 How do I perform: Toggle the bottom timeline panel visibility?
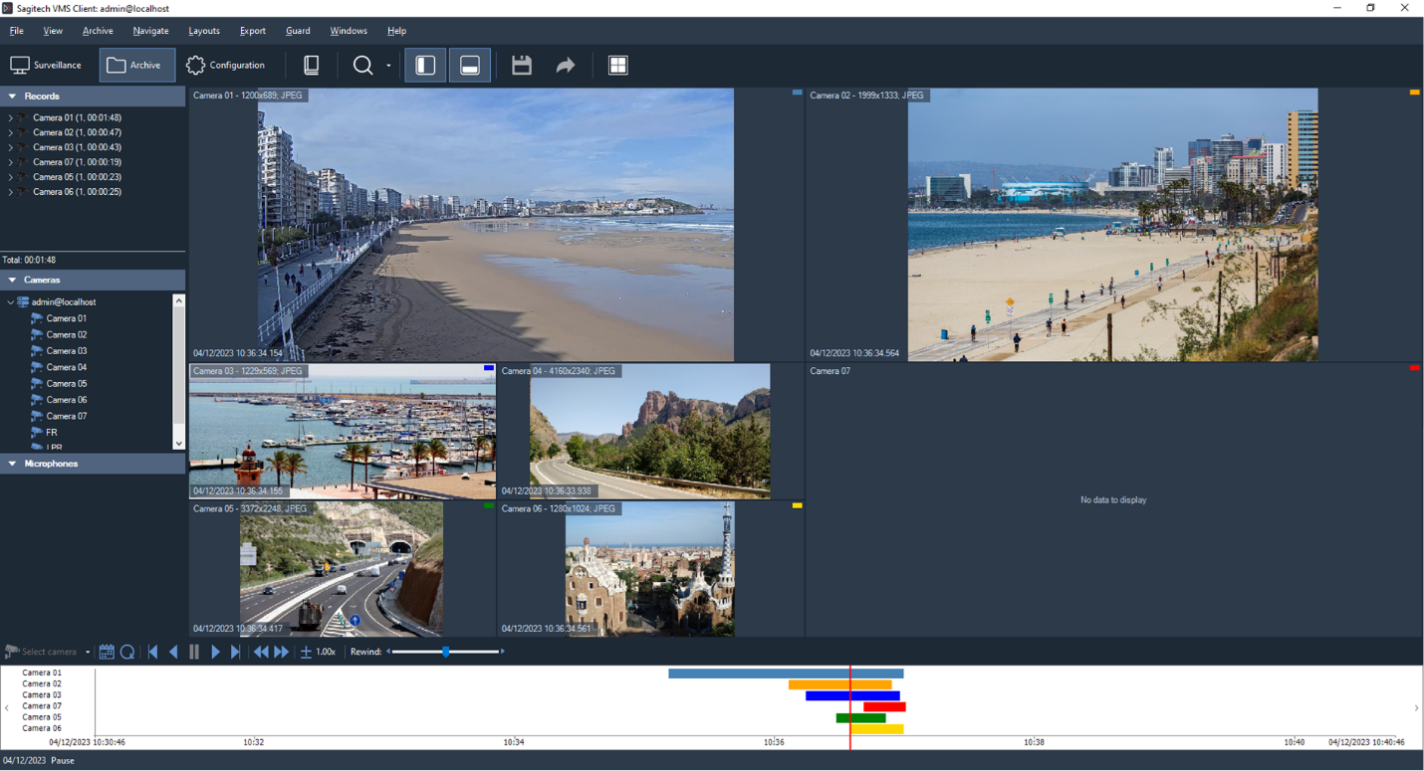coord(470,66)
